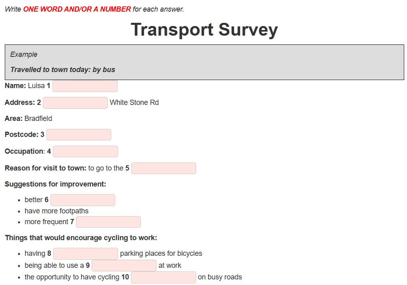Click answer box 10 before 'on busy roads'
This screenshot has height=285, width=407.
tap(163, 277)
